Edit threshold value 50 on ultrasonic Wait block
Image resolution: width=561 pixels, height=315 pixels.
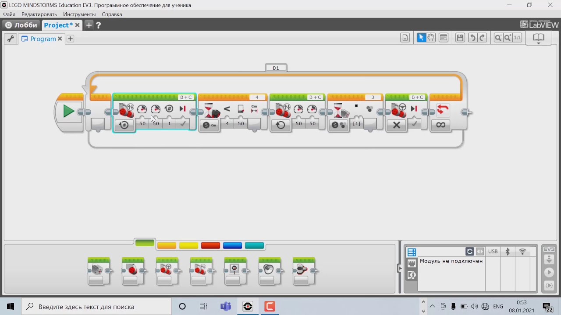pos(241,124)
